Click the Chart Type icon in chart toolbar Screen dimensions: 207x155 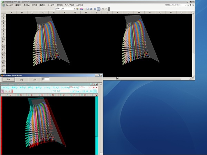tap(82, 9)
